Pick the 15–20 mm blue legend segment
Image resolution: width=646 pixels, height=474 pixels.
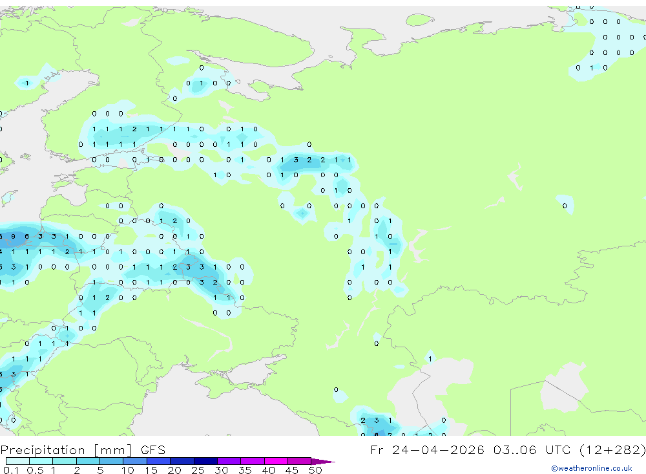pyautogui.click(x=159, y=461)
